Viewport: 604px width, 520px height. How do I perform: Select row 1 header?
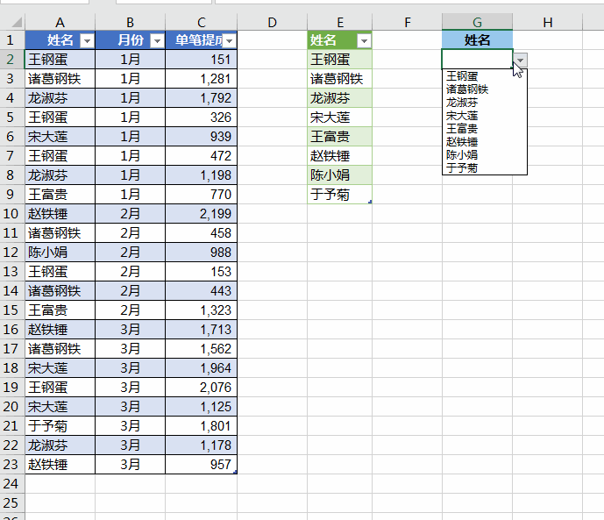(x=11, y=40)
